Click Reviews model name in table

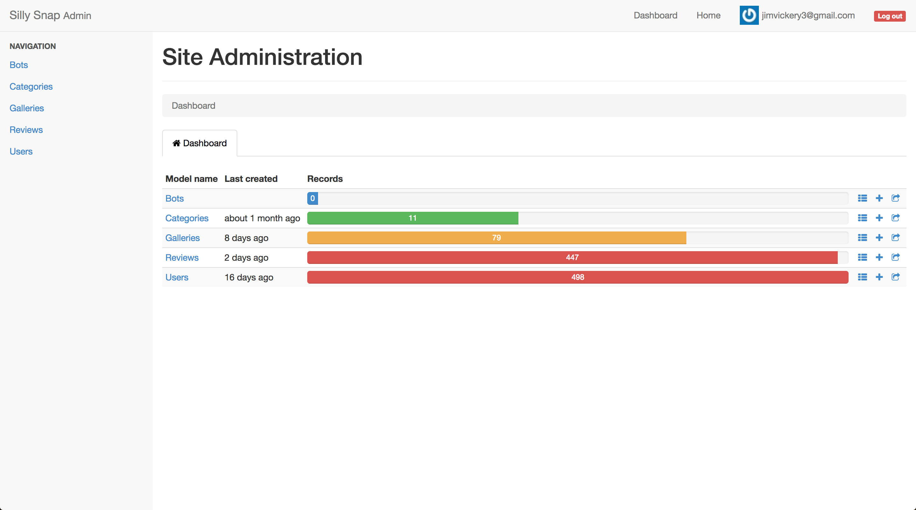click(x=182, y=258)
